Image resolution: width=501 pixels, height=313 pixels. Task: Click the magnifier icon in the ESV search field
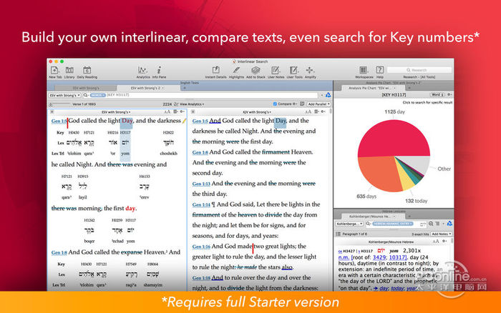(86, 95)
